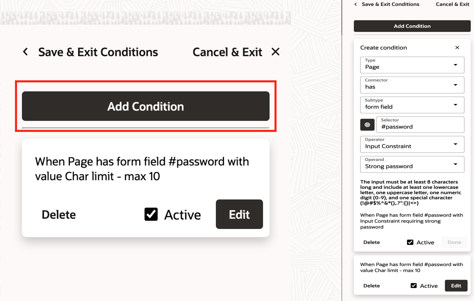
Task: Open the Operand dropdown showing Strong password
Action: click(x=412, y=164)
